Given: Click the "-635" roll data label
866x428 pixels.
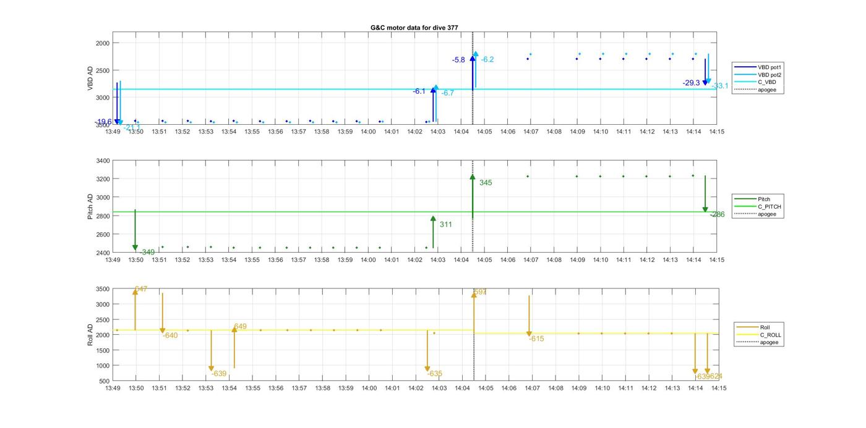Looking at the screenshot, I should click(435, 374).
